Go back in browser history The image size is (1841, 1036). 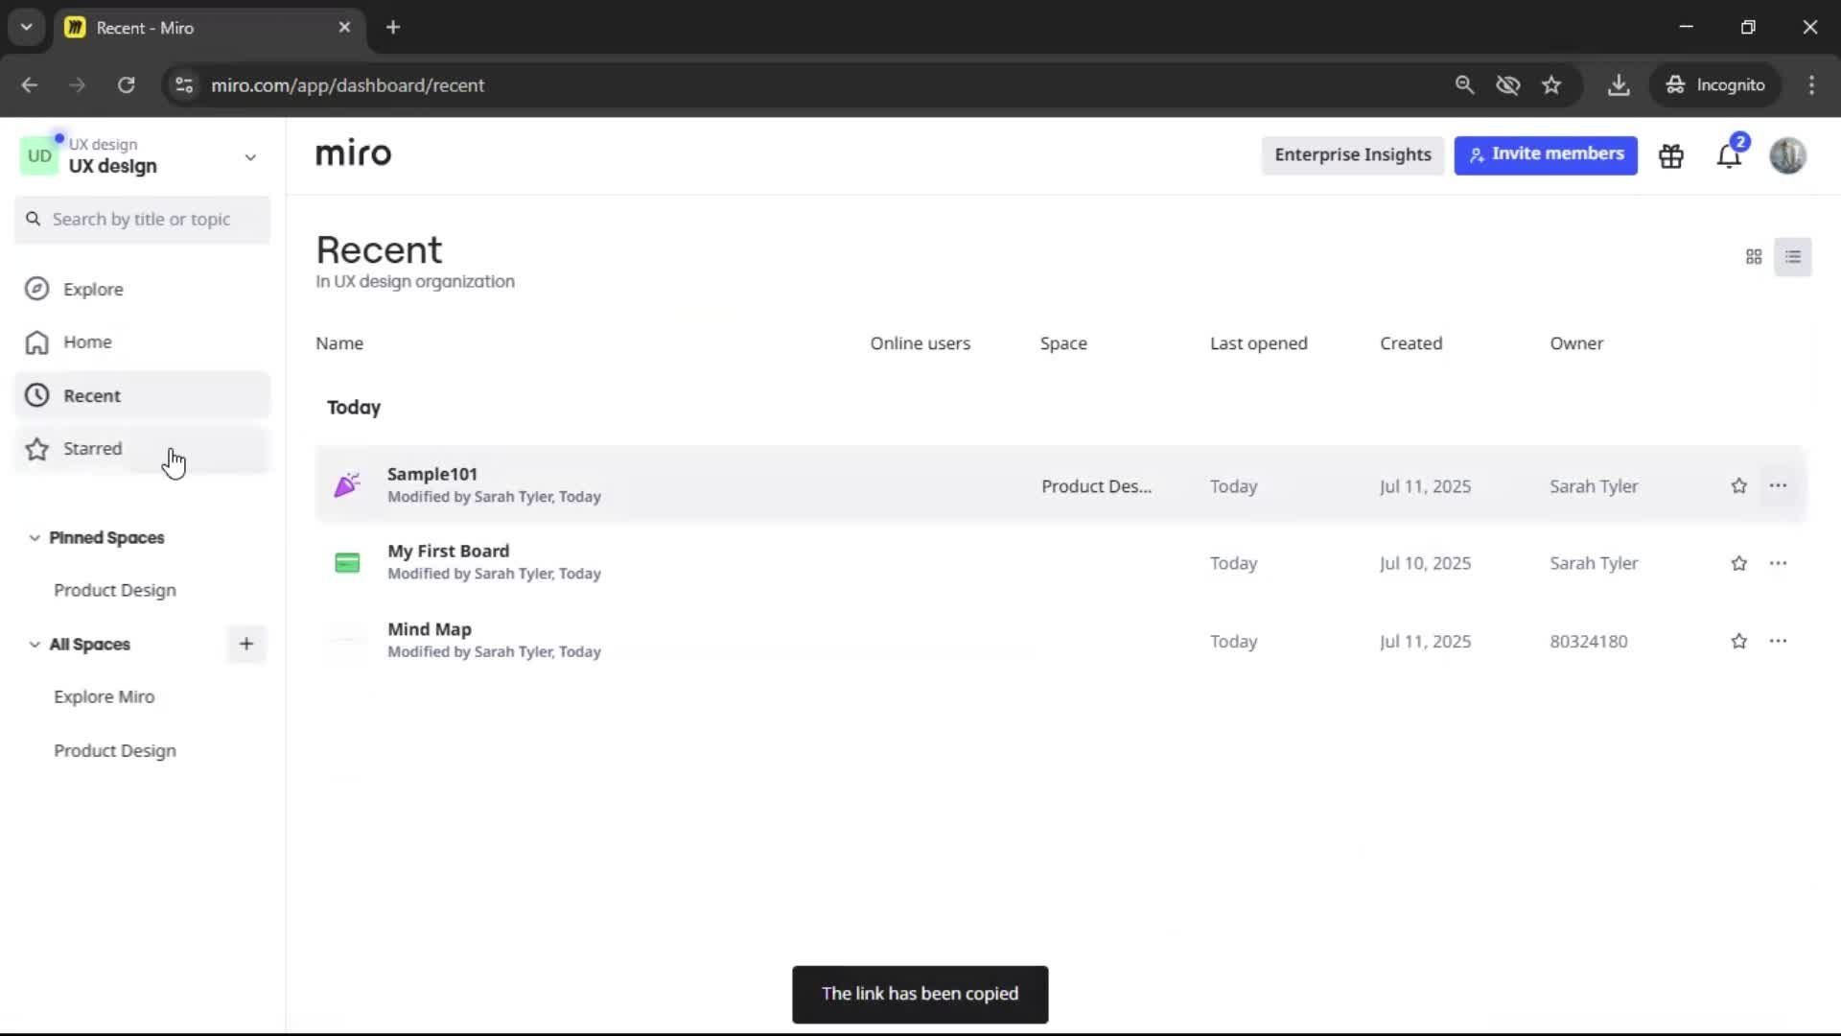(30, 85)
